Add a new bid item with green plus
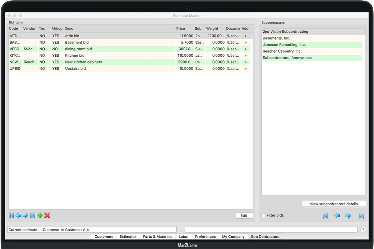 click(x=40, y=216)
